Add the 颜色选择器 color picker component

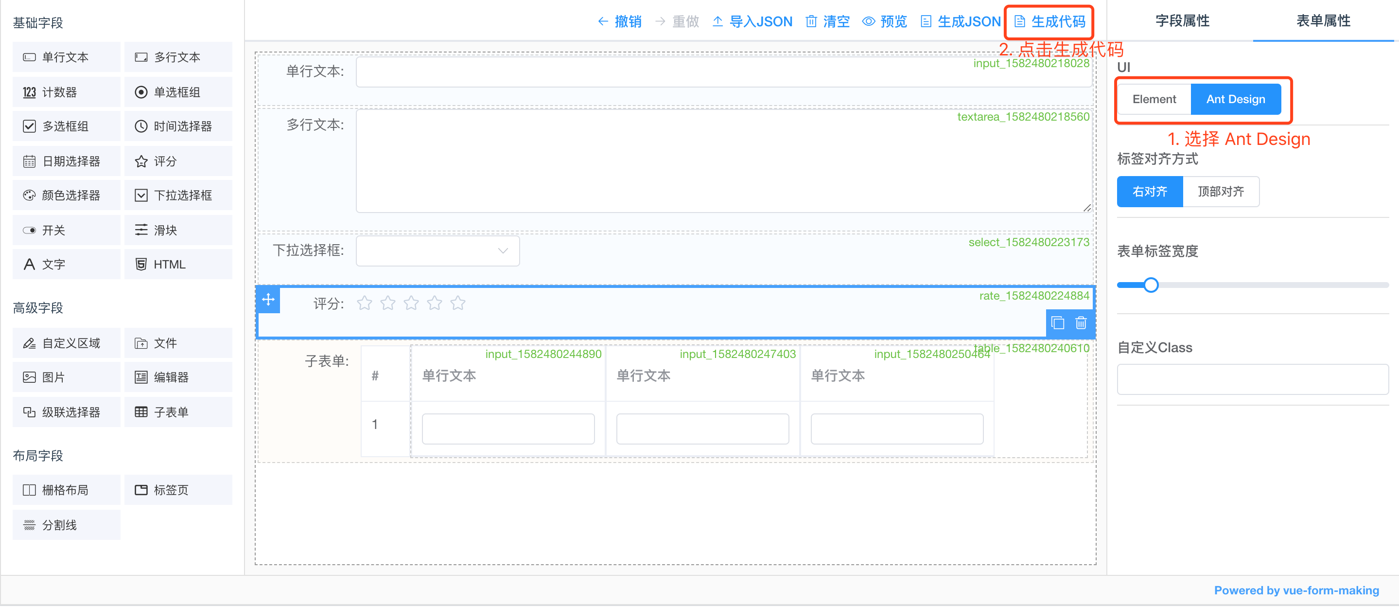coord(66,195)
